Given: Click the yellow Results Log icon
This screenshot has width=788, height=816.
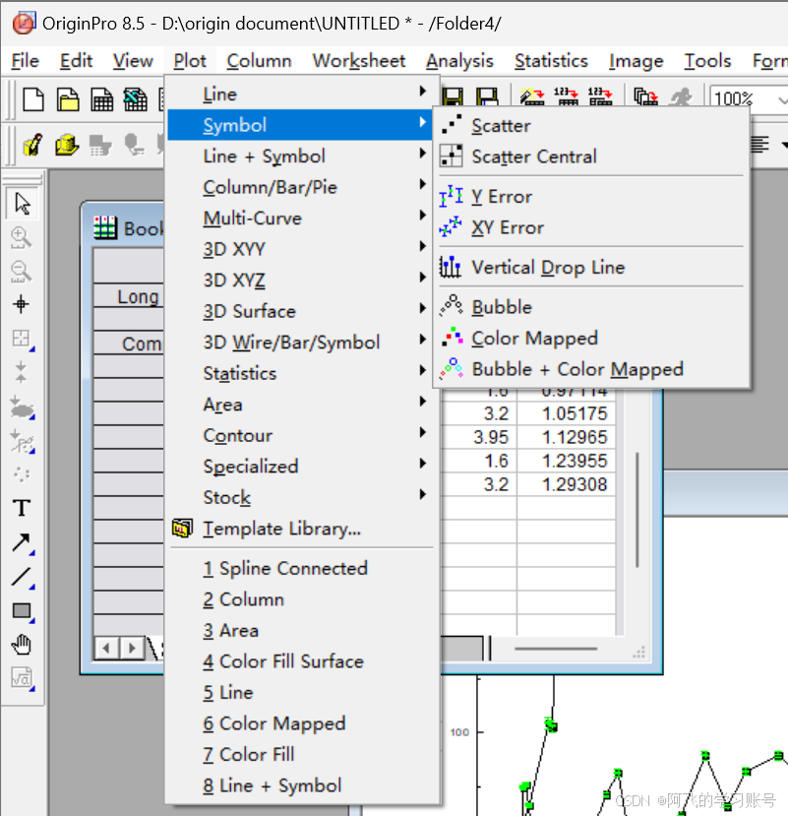Looking at the screenshot, I should tap(68, 146).
